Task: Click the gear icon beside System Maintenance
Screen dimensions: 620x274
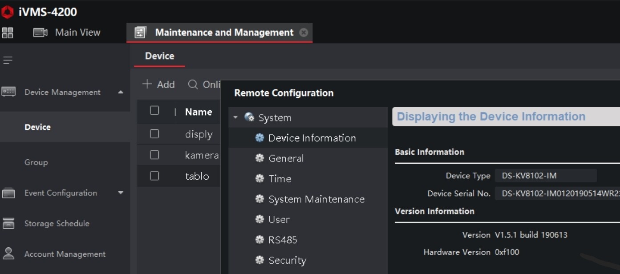Action: coord(259,199)
